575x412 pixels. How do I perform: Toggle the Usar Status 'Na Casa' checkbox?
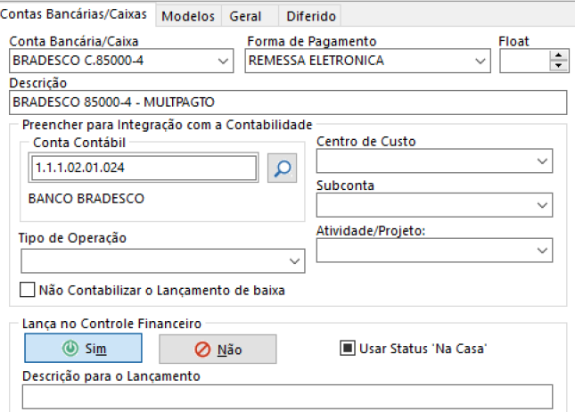(x=347, y=347)
